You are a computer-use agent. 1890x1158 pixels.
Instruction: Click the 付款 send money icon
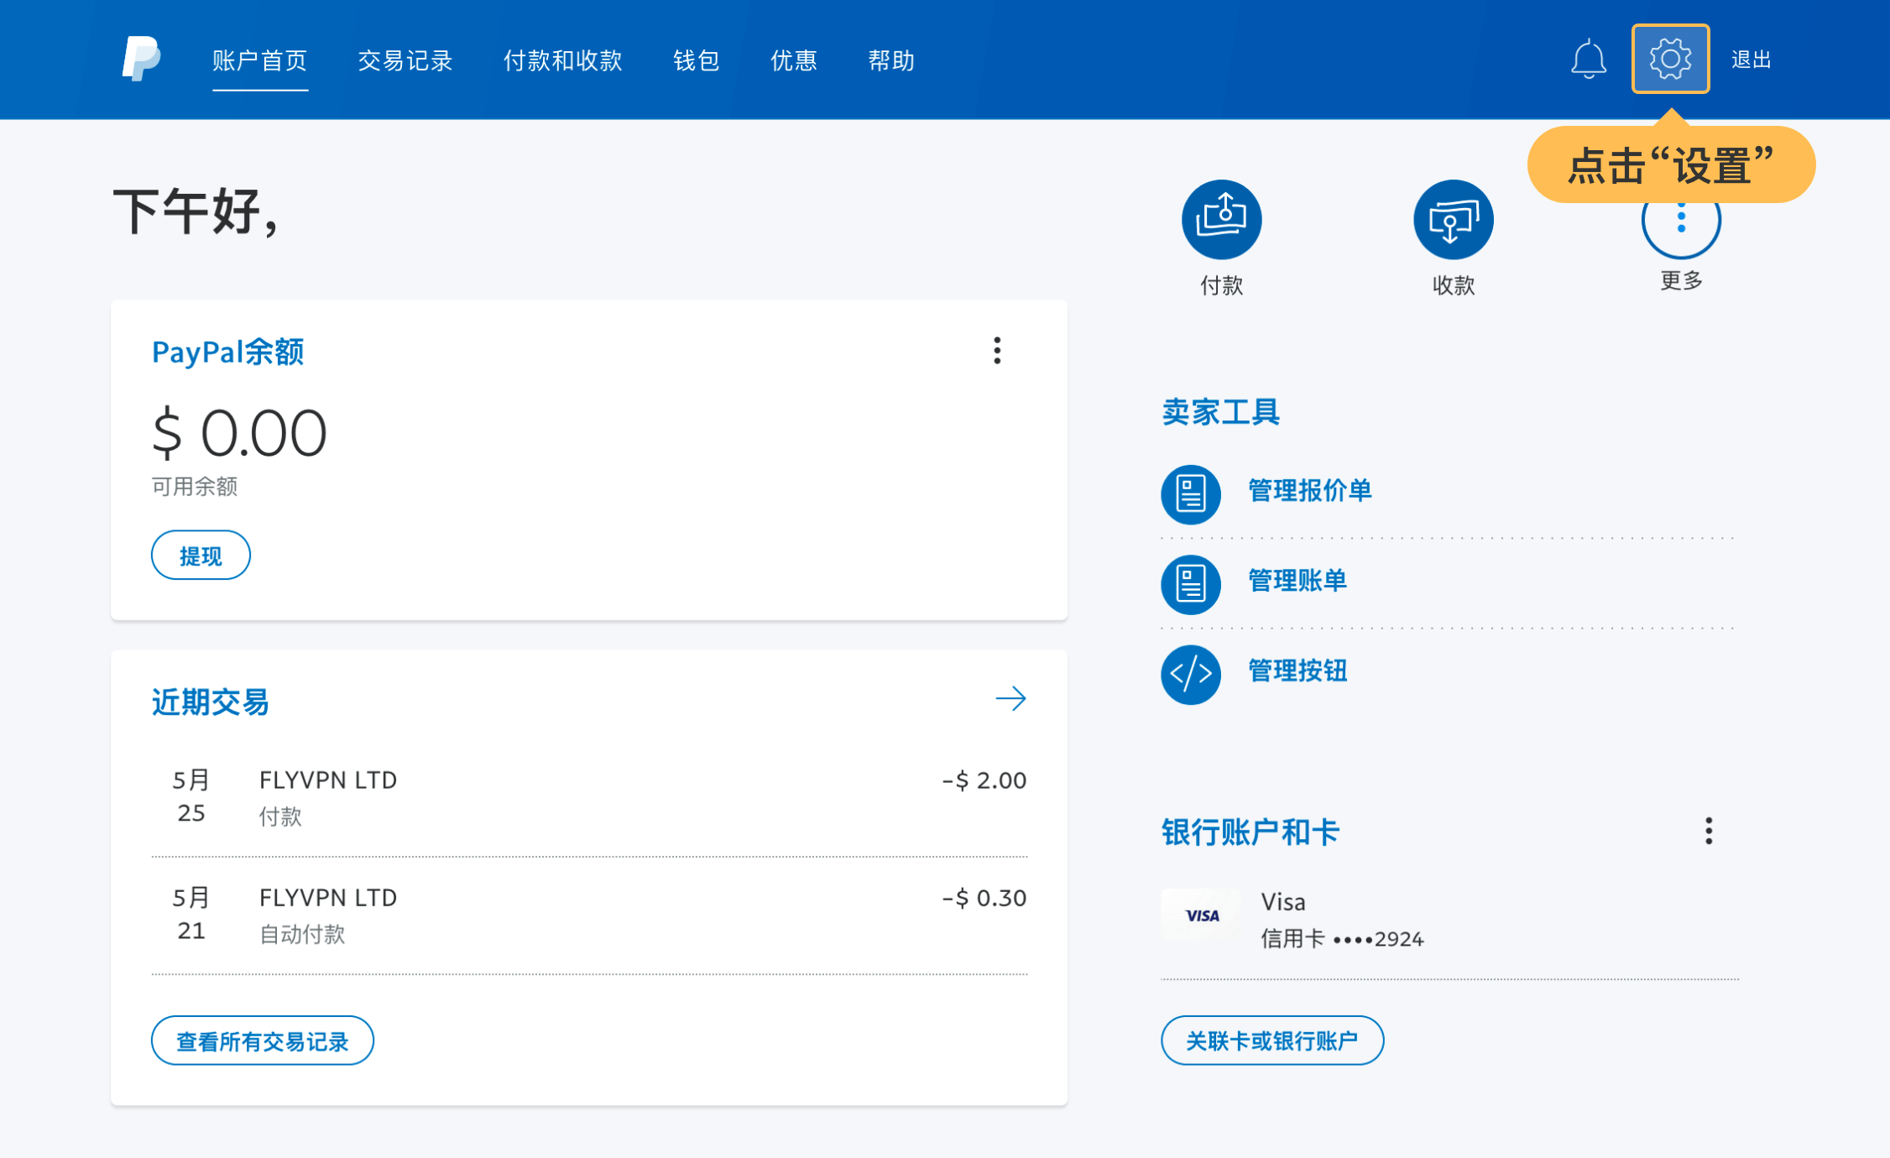1221,220
